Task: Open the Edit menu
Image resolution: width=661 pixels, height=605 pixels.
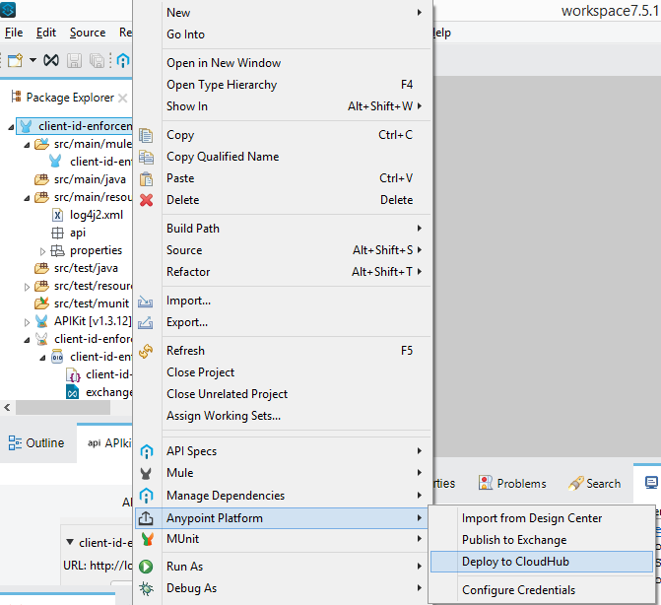Action: [x=46, y=33]
